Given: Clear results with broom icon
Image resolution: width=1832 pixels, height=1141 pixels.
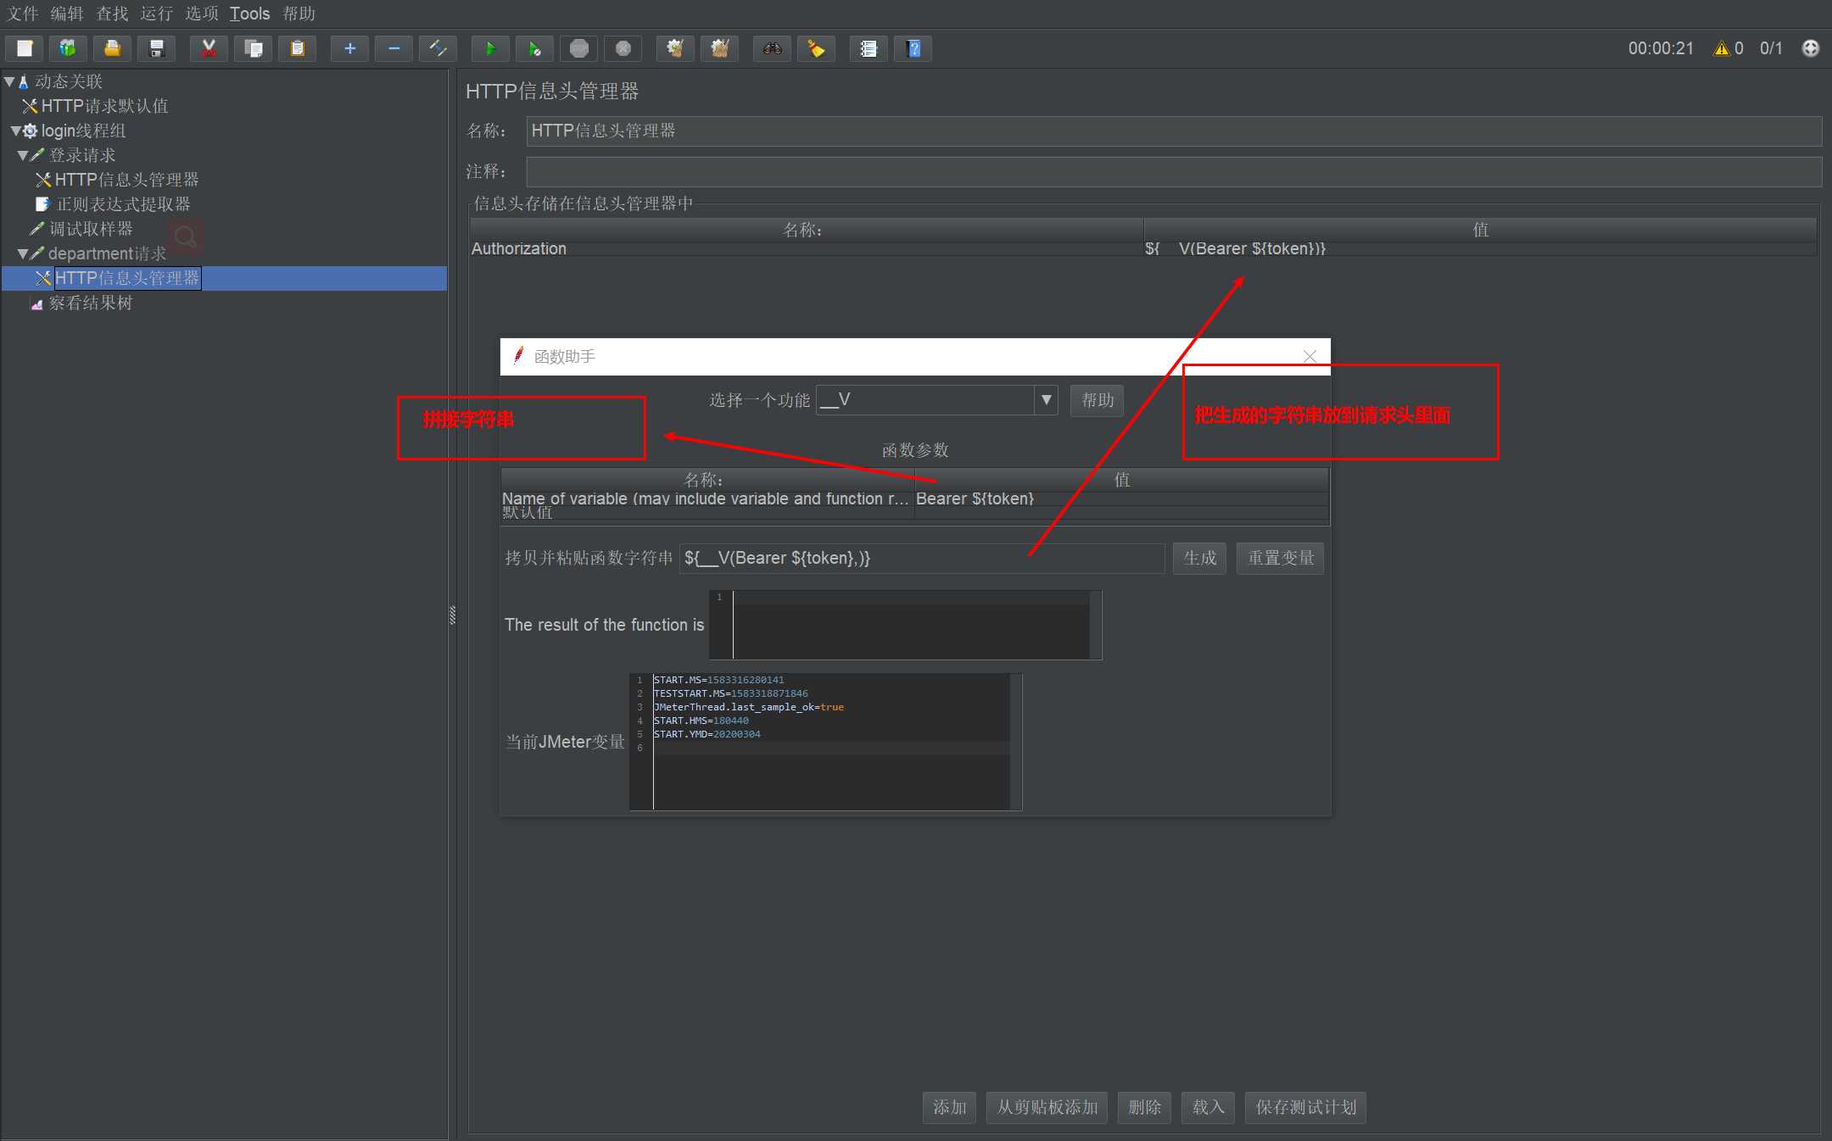Looking at the screenshot, I should [675, 48].
